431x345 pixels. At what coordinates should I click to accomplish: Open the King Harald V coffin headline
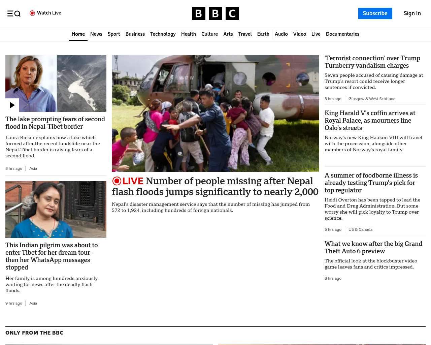tap(370, 121)
